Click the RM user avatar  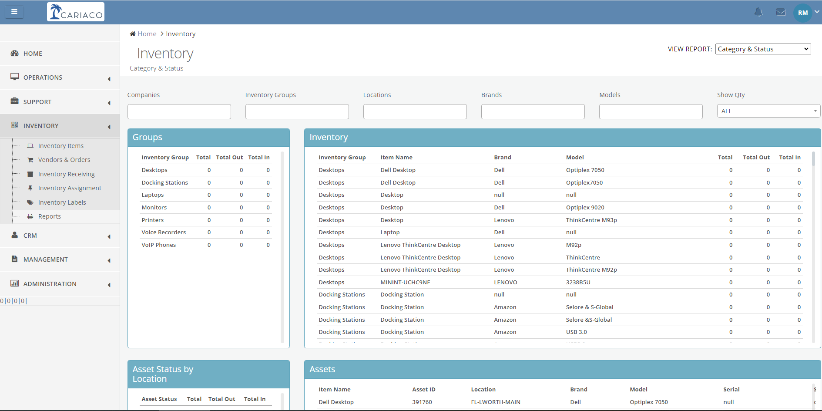(802, 13)
